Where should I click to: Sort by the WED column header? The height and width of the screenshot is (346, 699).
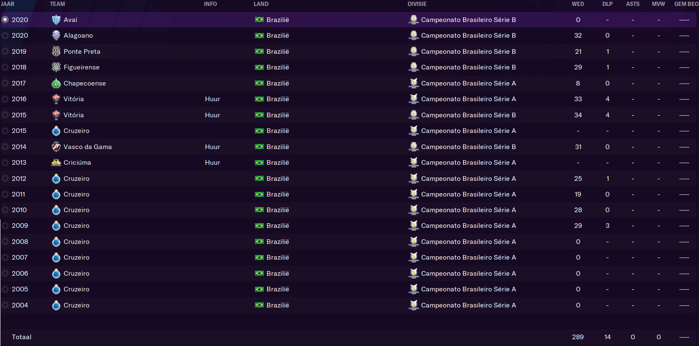point(578,4)
